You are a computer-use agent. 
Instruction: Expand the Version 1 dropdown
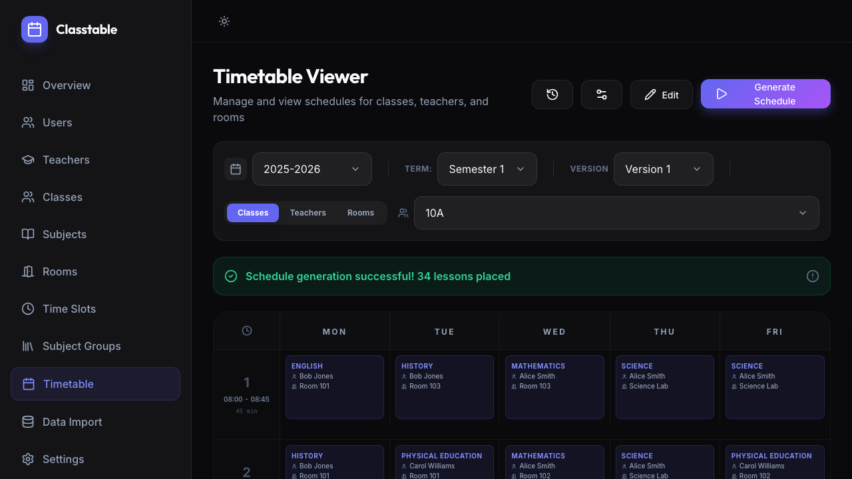(663, 169)
